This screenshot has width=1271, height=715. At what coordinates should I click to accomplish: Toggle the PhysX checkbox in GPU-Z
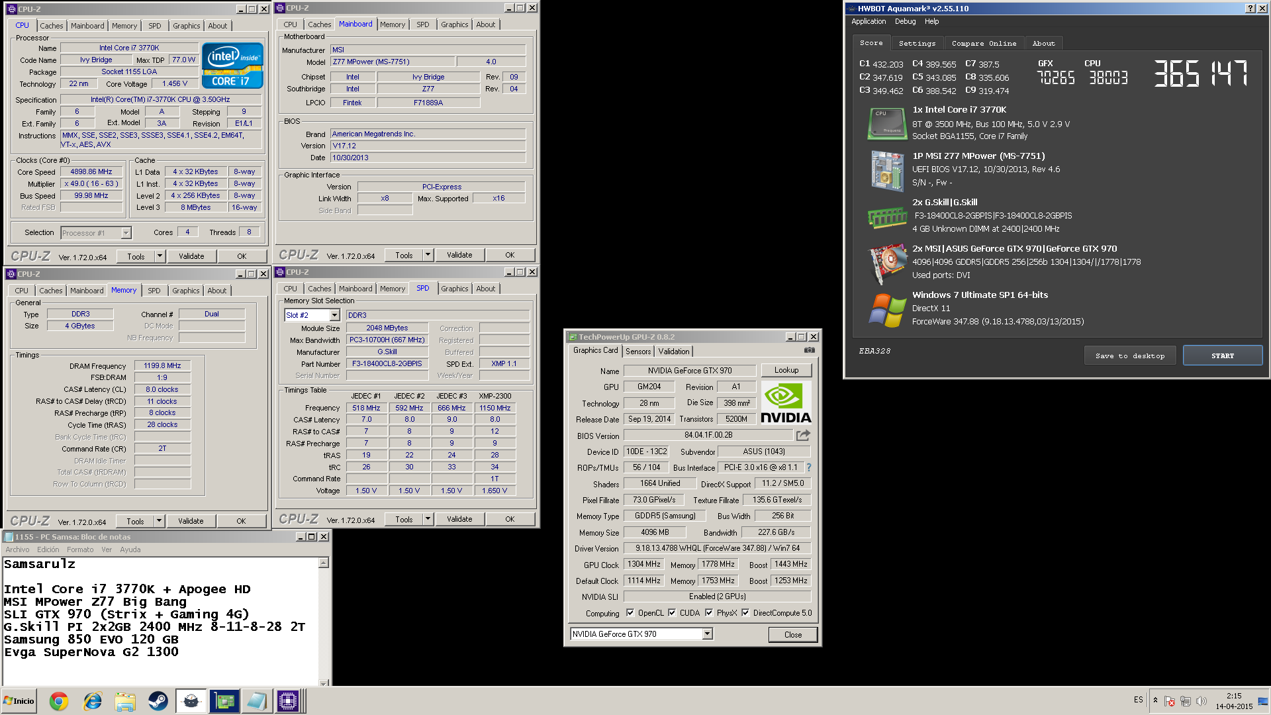click(x=709, y=613)
